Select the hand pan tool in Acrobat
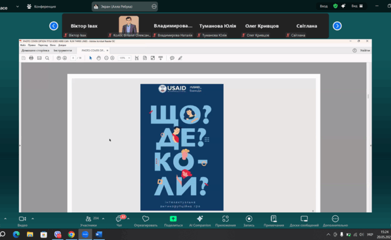This screenshot has height=240, width=391. click(98, 58)
